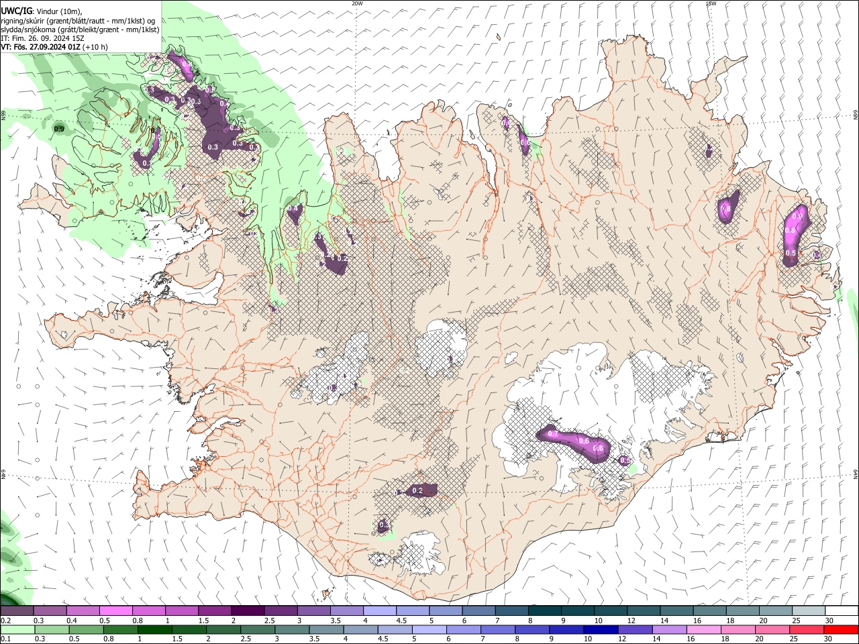Click the '0.4' upper legend label
The width and height of the screenshot is (859, 644).
(x=71, y=621)
